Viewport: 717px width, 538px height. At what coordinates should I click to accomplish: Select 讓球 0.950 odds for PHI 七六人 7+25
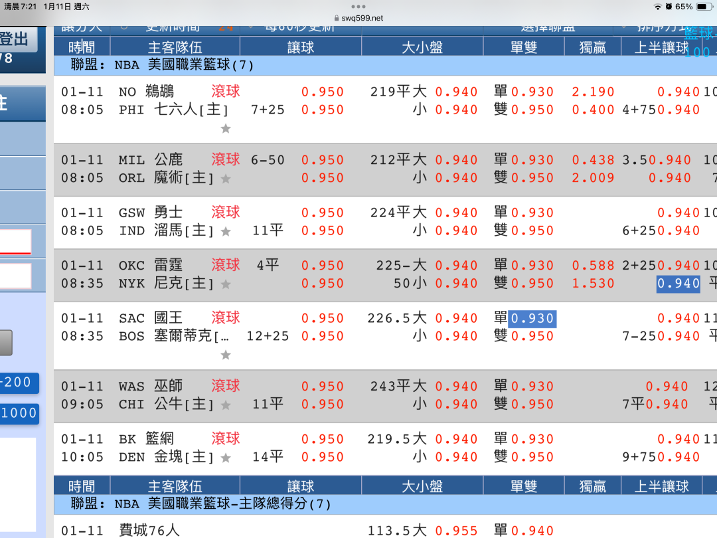[x=323, y=110]
